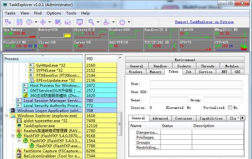Click the CPU=42% graph panel
Screen dimensions: 252x159
[x=231, y=46]
